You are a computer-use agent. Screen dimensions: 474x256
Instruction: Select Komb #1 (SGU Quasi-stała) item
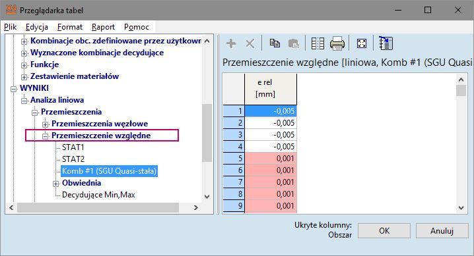109,171
